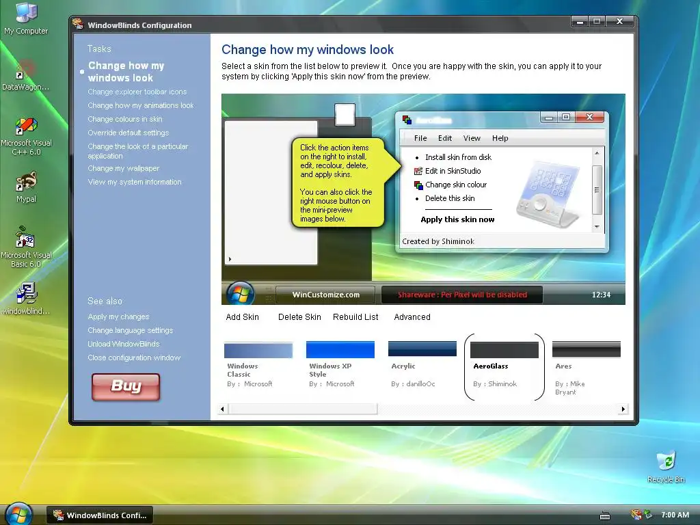Click the preview pane scroll up arrow

point(597,153)
